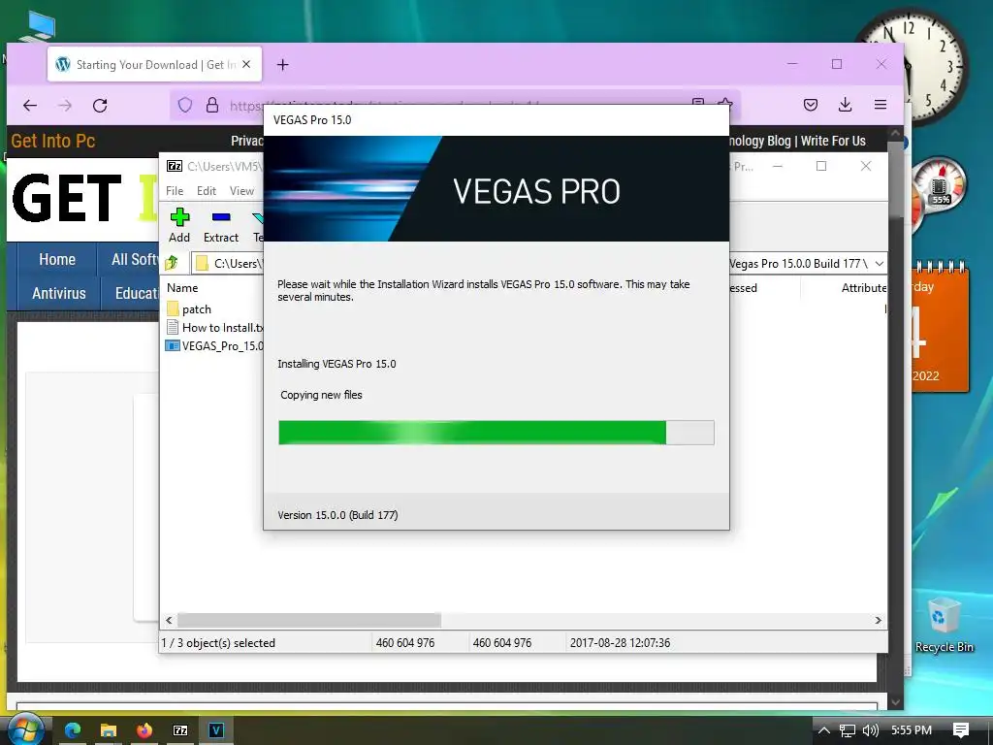
Task: Click 7-Zip horizontal scrollbar thumb
Action: click(x=309, y=620)
